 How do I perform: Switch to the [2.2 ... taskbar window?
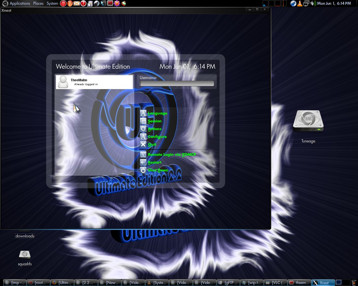click(x=86, y=283)
